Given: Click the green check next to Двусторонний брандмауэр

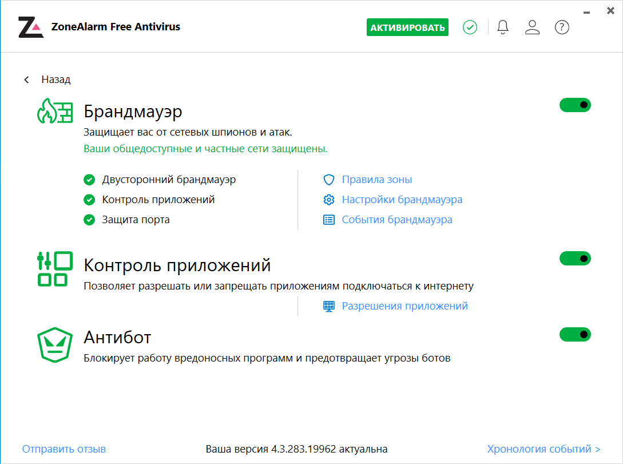Looking at the screenshot, I should point(89,180).
